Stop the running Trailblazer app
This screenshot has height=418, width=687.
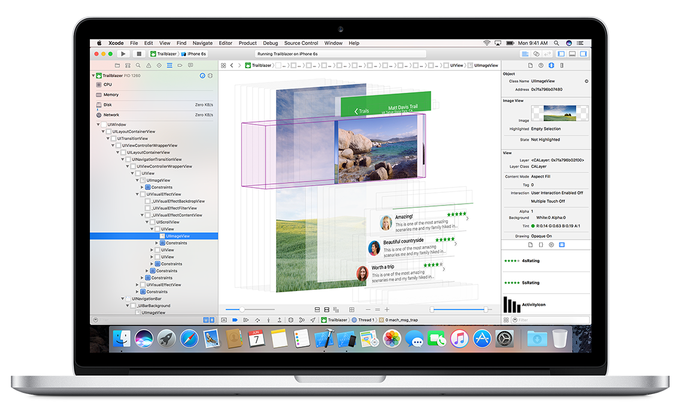[x=139, y=54]
